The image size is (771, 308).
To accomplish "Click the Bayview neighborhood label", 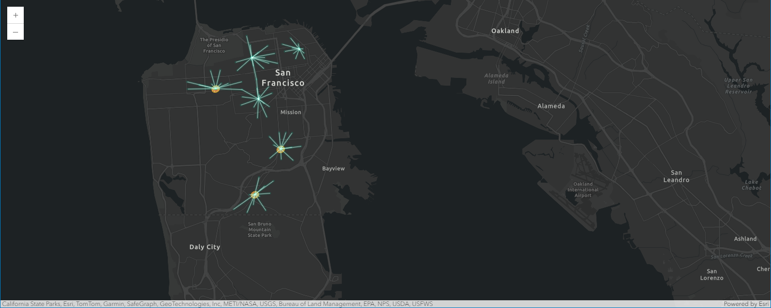I will 333,169.
